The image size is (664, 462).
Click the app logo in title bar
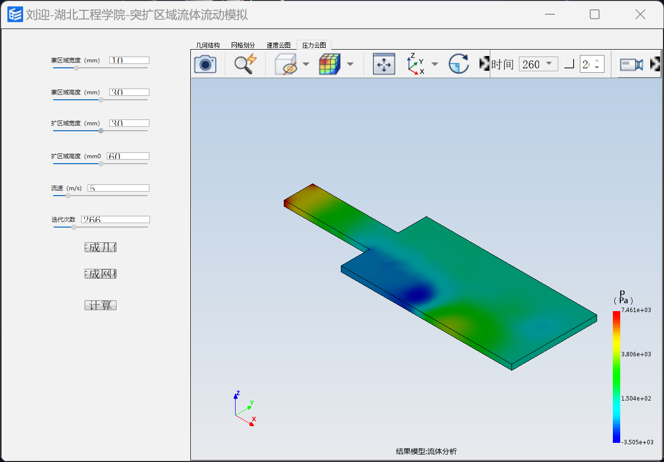(15, 14)
